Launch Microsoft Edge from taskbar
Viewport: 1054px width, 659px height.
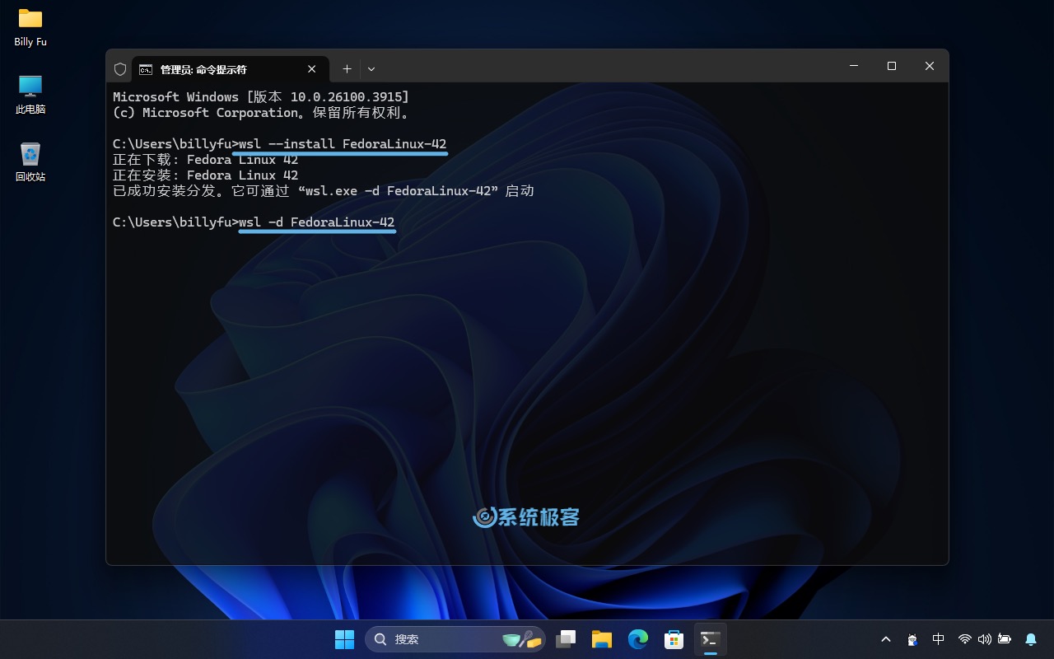[x=638, y=639]
